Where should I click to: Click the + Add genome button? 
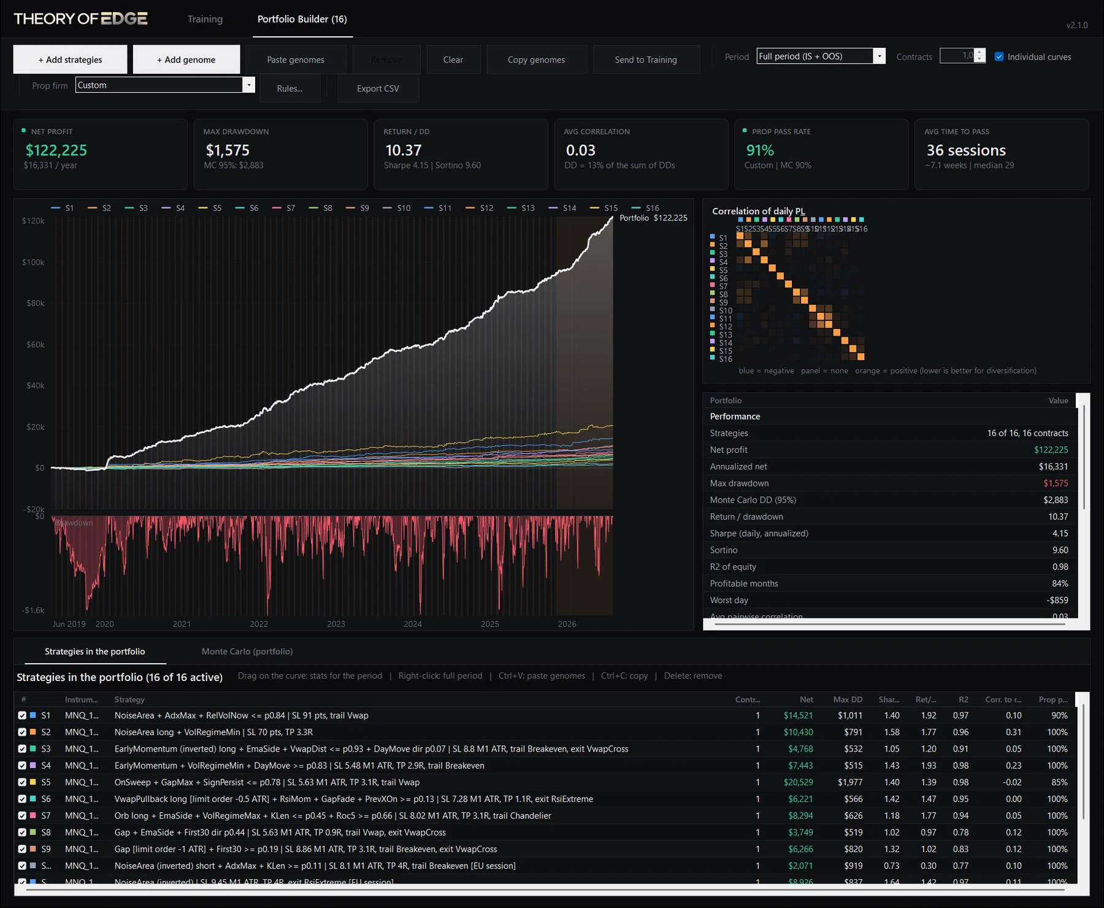186,60
